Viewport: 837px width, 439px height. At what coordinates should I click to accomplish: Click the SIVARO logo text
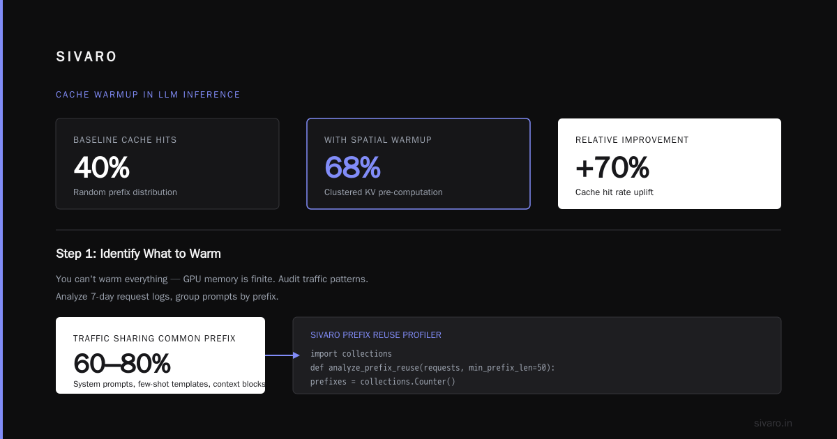click(x=86, y=57)
